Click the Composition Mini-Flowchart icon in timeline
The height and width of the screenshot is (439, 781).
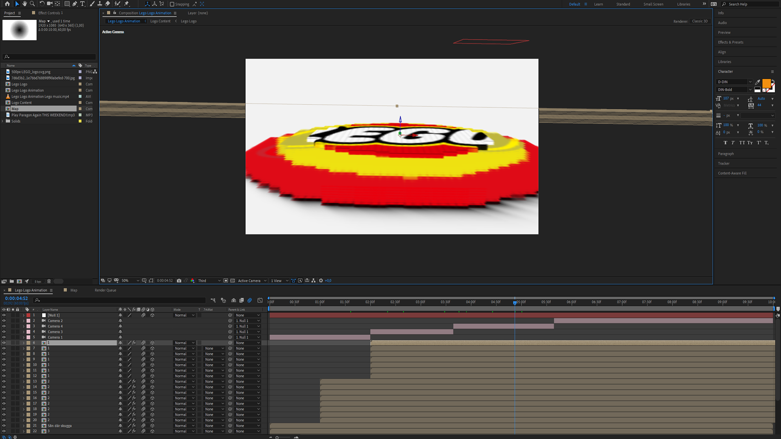(x=213, y=300)
